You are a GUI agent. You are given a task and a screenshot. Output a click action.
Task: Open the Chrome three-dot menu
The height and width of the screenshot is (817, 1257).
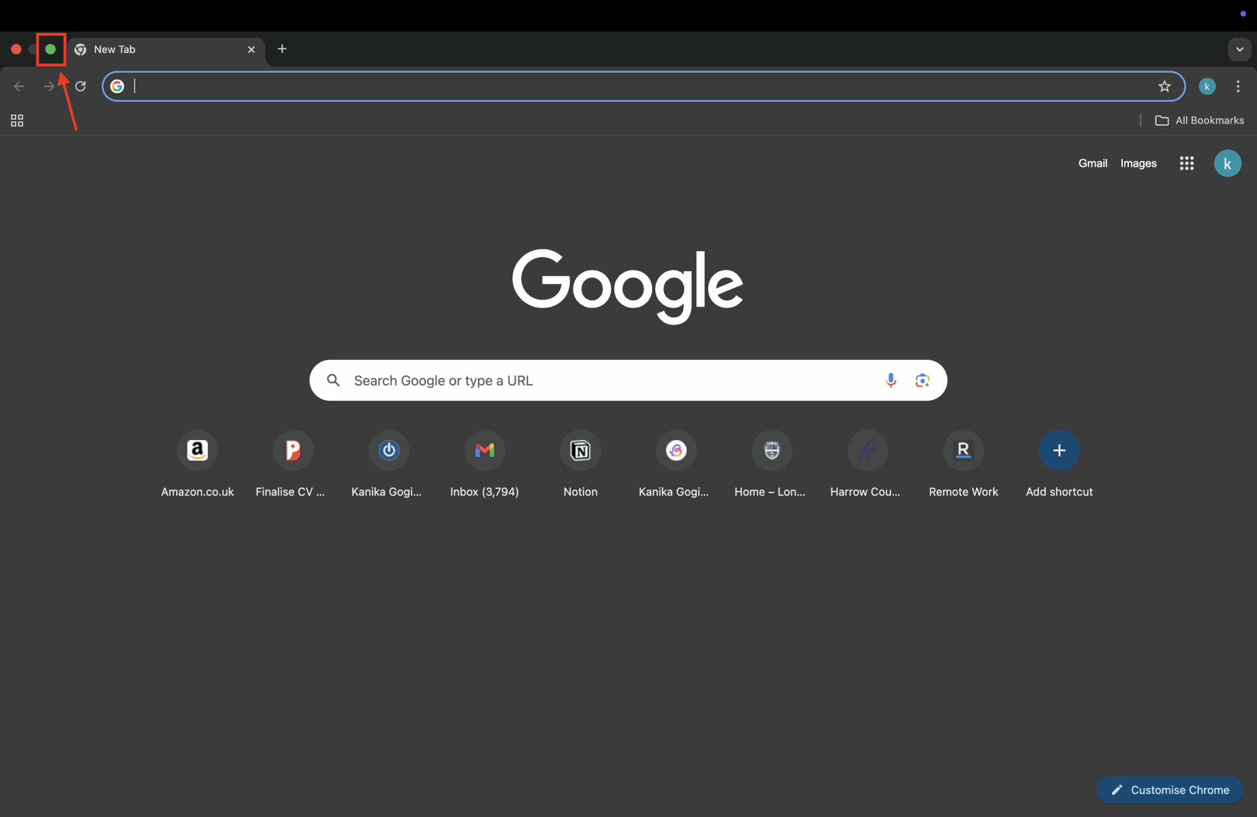pos(1237,86)
